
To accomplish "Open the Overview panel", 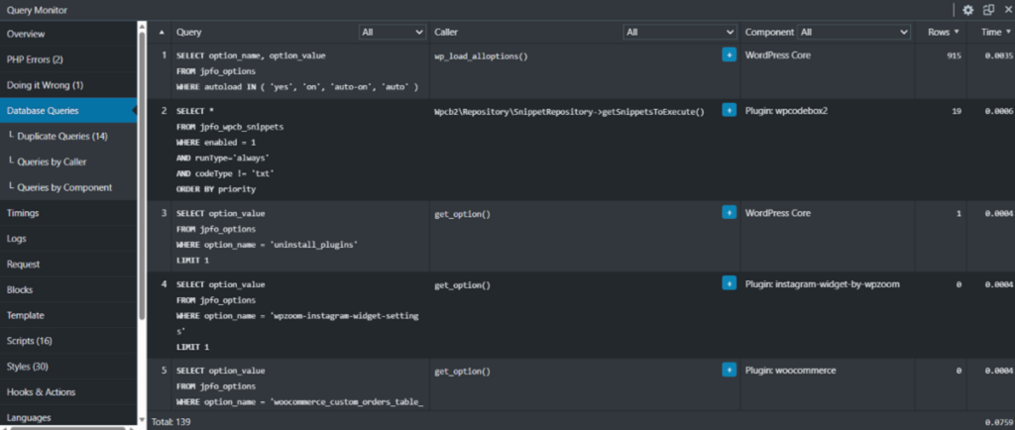I will [x=68, y=35].
